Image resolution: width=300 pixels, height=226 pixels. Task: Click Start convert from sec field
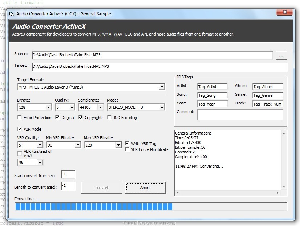coord(68,174)
